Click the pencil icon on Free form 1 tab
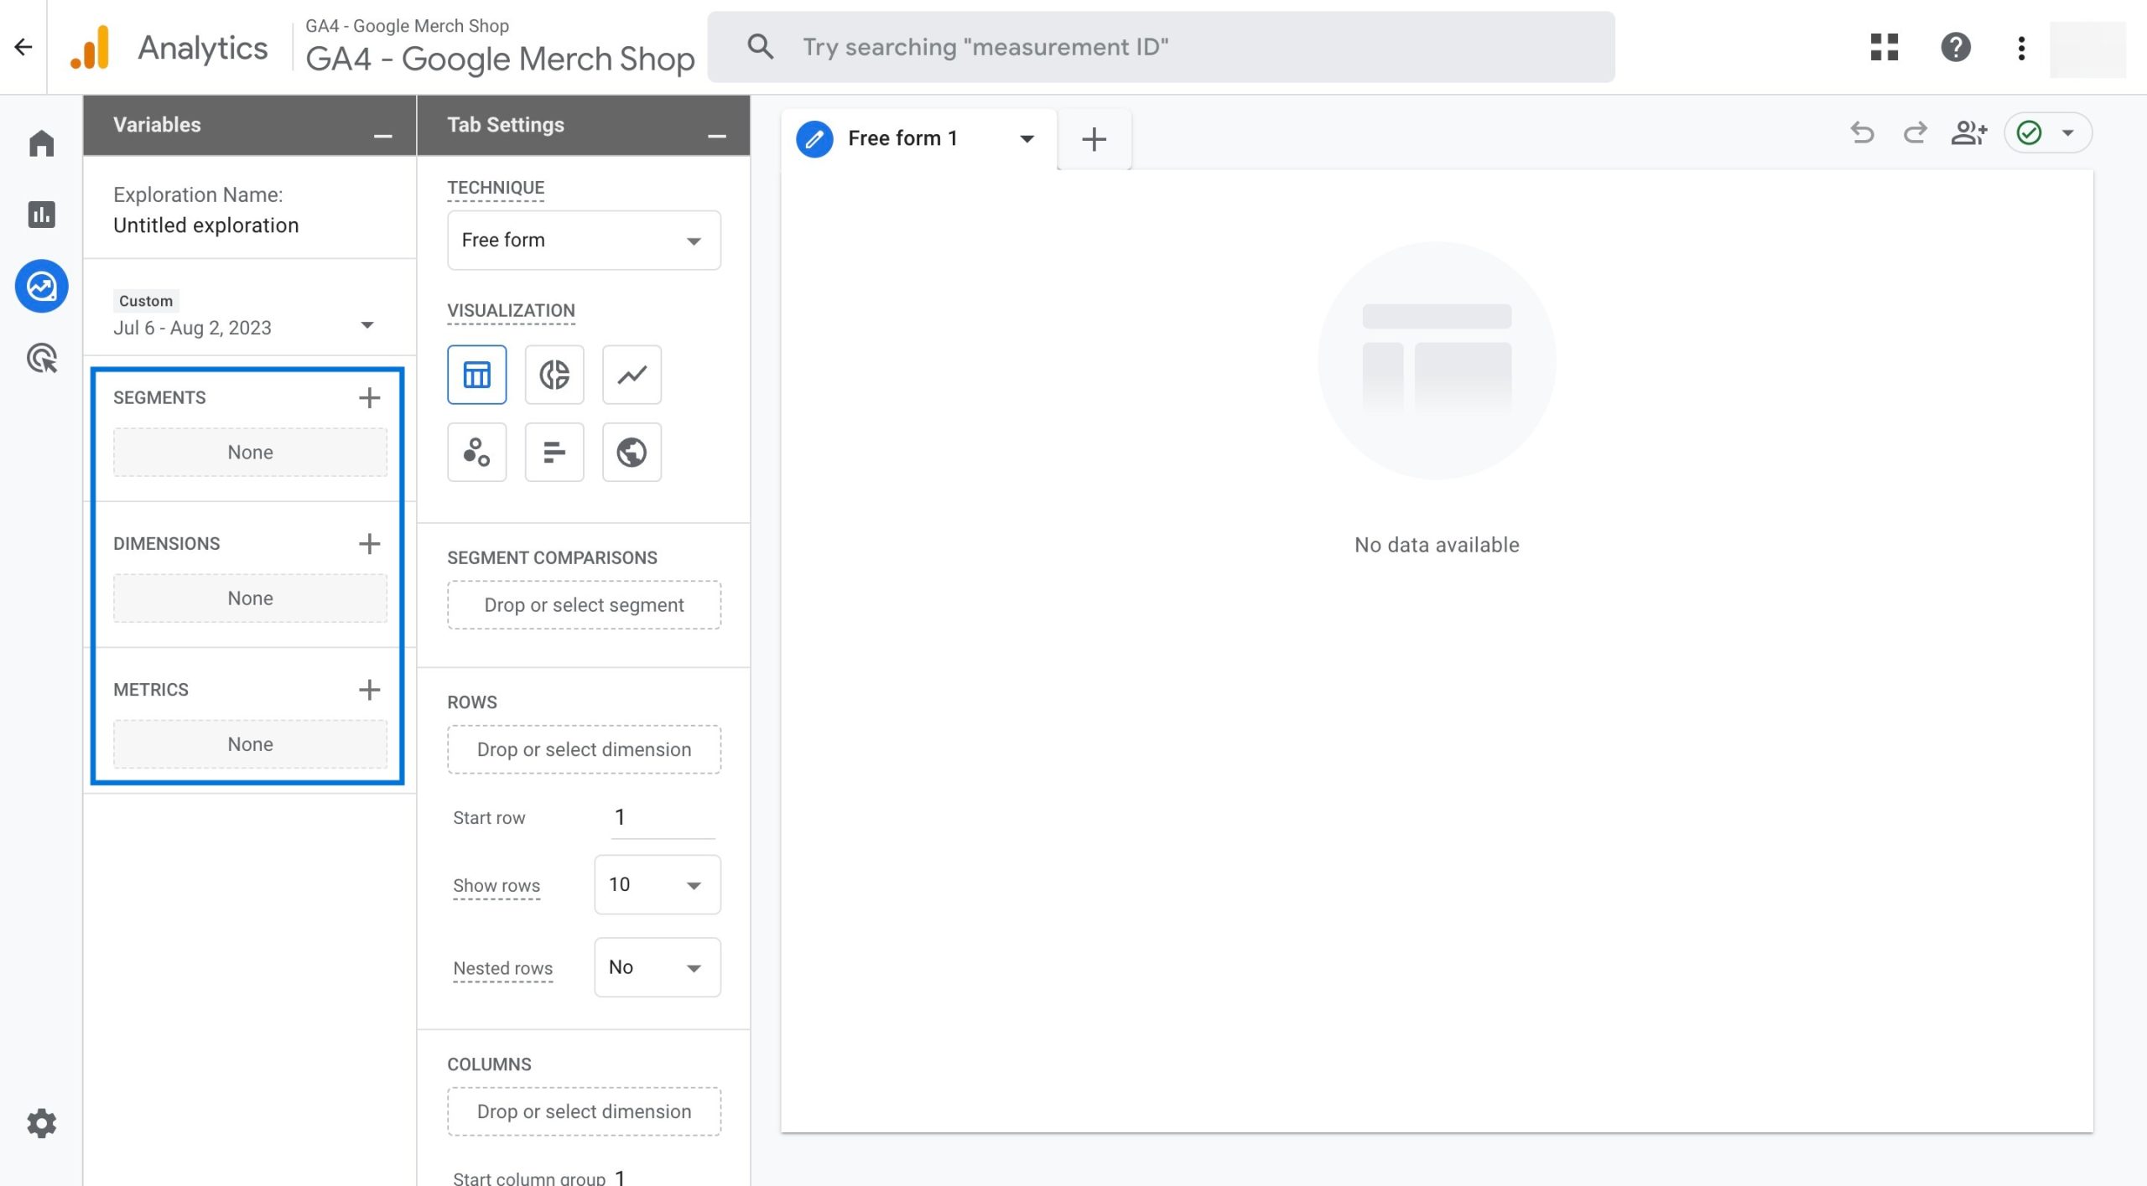This screenshot has width=2147, height=1186. pyautogui.click(x=814, y=139)
